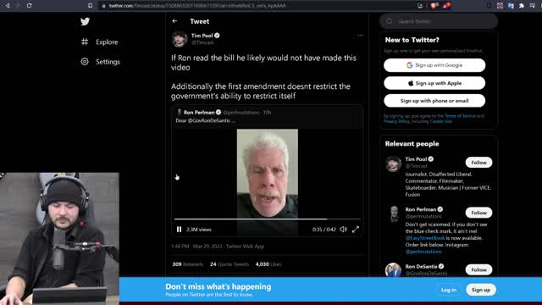Seek on the video progress bar

[268, 219]
